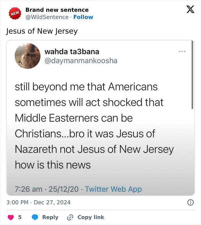Open the Twitter Web App source link
The height and width of the screenshot is (225, 201).
pos(113,189)
